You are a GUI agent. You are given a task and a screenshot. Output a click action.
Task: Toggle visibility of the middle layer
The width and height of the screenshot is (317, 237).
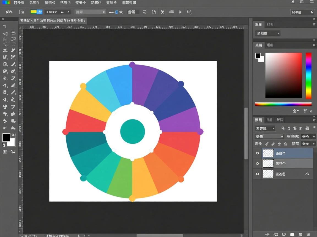(258, 163)
